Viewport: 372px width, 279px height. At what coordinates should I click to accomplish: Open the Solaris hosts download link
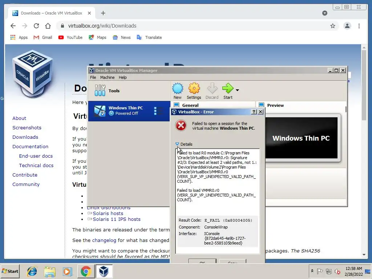tap(108, 213)
